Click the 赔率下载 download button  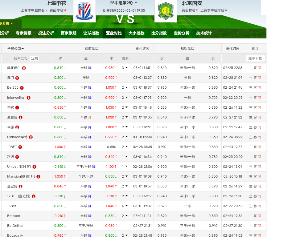255,58
